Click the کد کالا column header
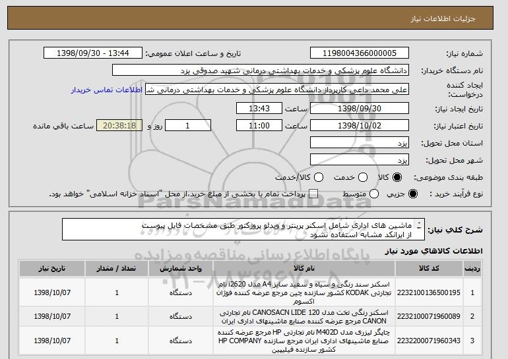 coord(429,269)
